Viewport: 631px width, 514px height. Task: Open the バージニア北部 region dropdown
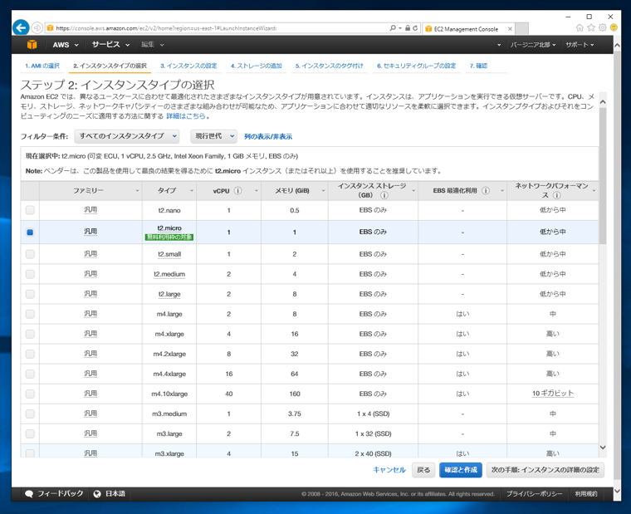coord(533,45)
